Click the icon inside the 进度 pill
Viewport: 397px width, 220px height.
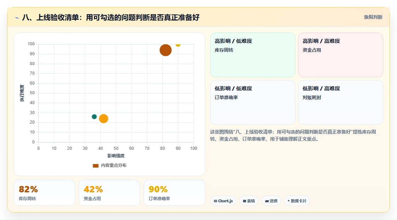(x=267, y=201)
